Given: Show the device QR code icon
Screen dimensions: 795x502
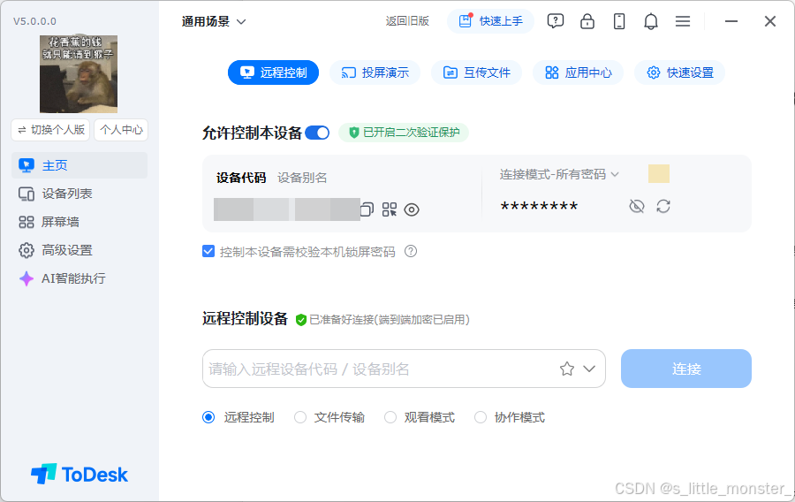Looking at the screenshot, I should [x=390, y=209].
